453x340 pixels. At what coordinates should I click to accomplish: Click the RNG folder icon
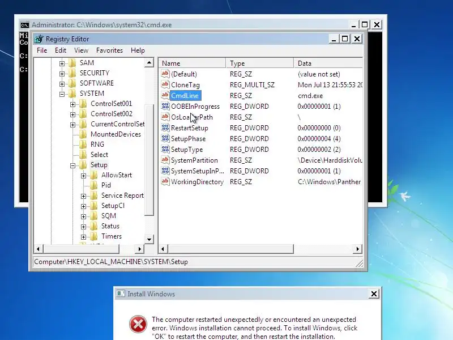tap(83, 144)
